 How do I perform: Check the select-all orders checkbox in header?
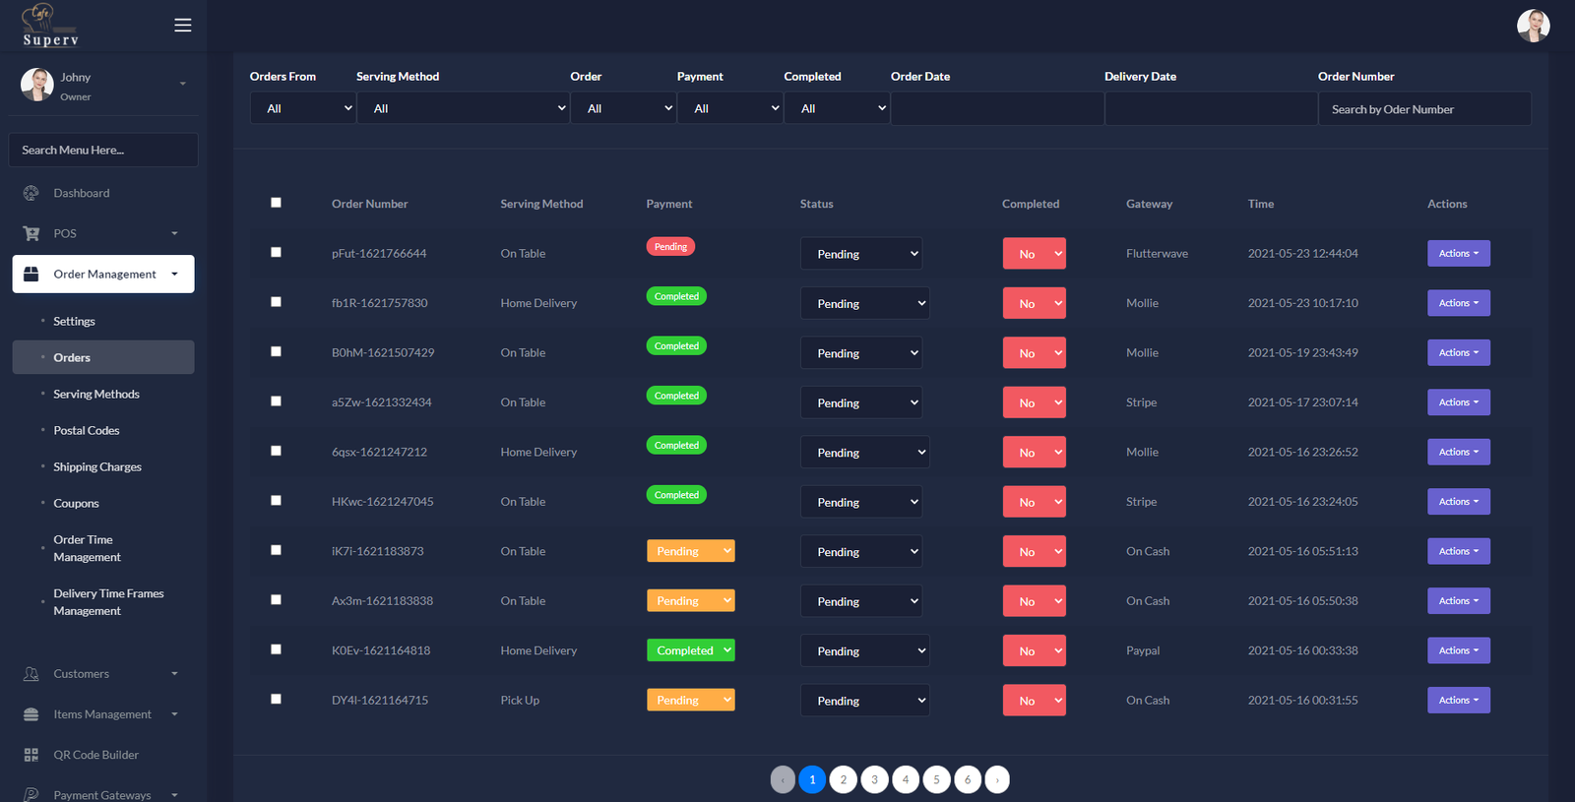coord(276,203)
